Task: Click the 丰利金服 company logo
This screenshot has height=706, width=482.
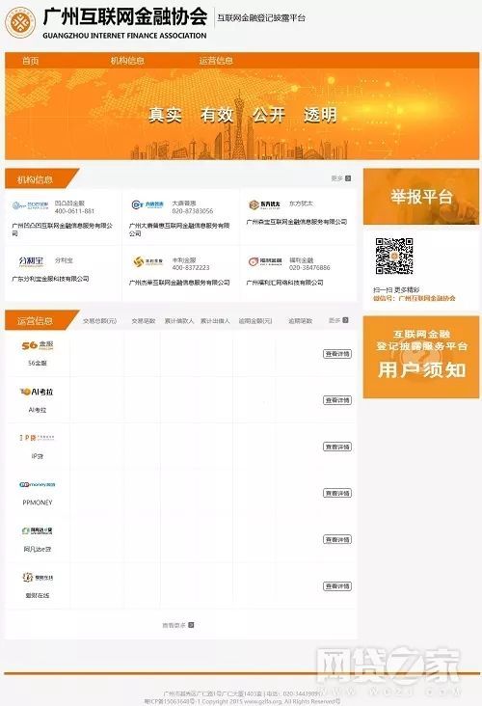Action: click(x=148, y=262)
